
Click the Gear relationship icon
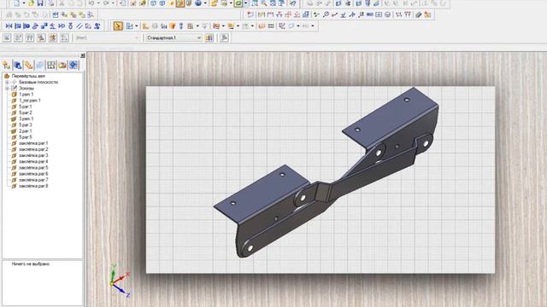coord(97,26)
